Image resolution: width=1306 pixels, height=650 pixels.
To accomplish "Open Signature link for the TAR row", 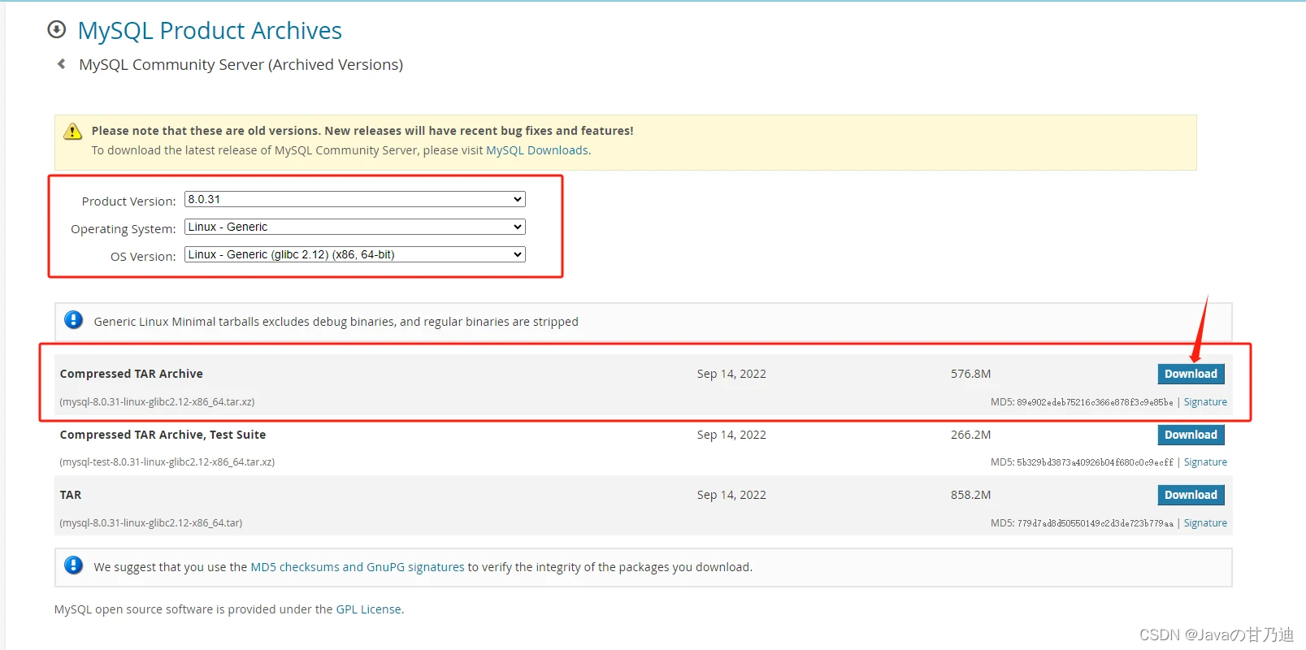I will point(1205,523).
